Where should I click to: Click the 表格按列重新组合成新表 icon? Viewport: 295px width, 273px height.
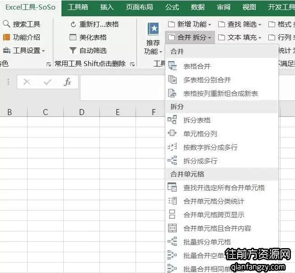172,93
